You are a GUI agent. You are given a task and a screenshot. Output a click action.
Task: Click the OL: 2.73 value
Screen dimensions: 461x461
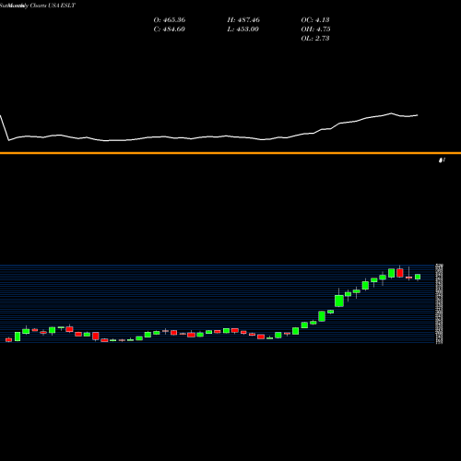(x=315, y=39)
